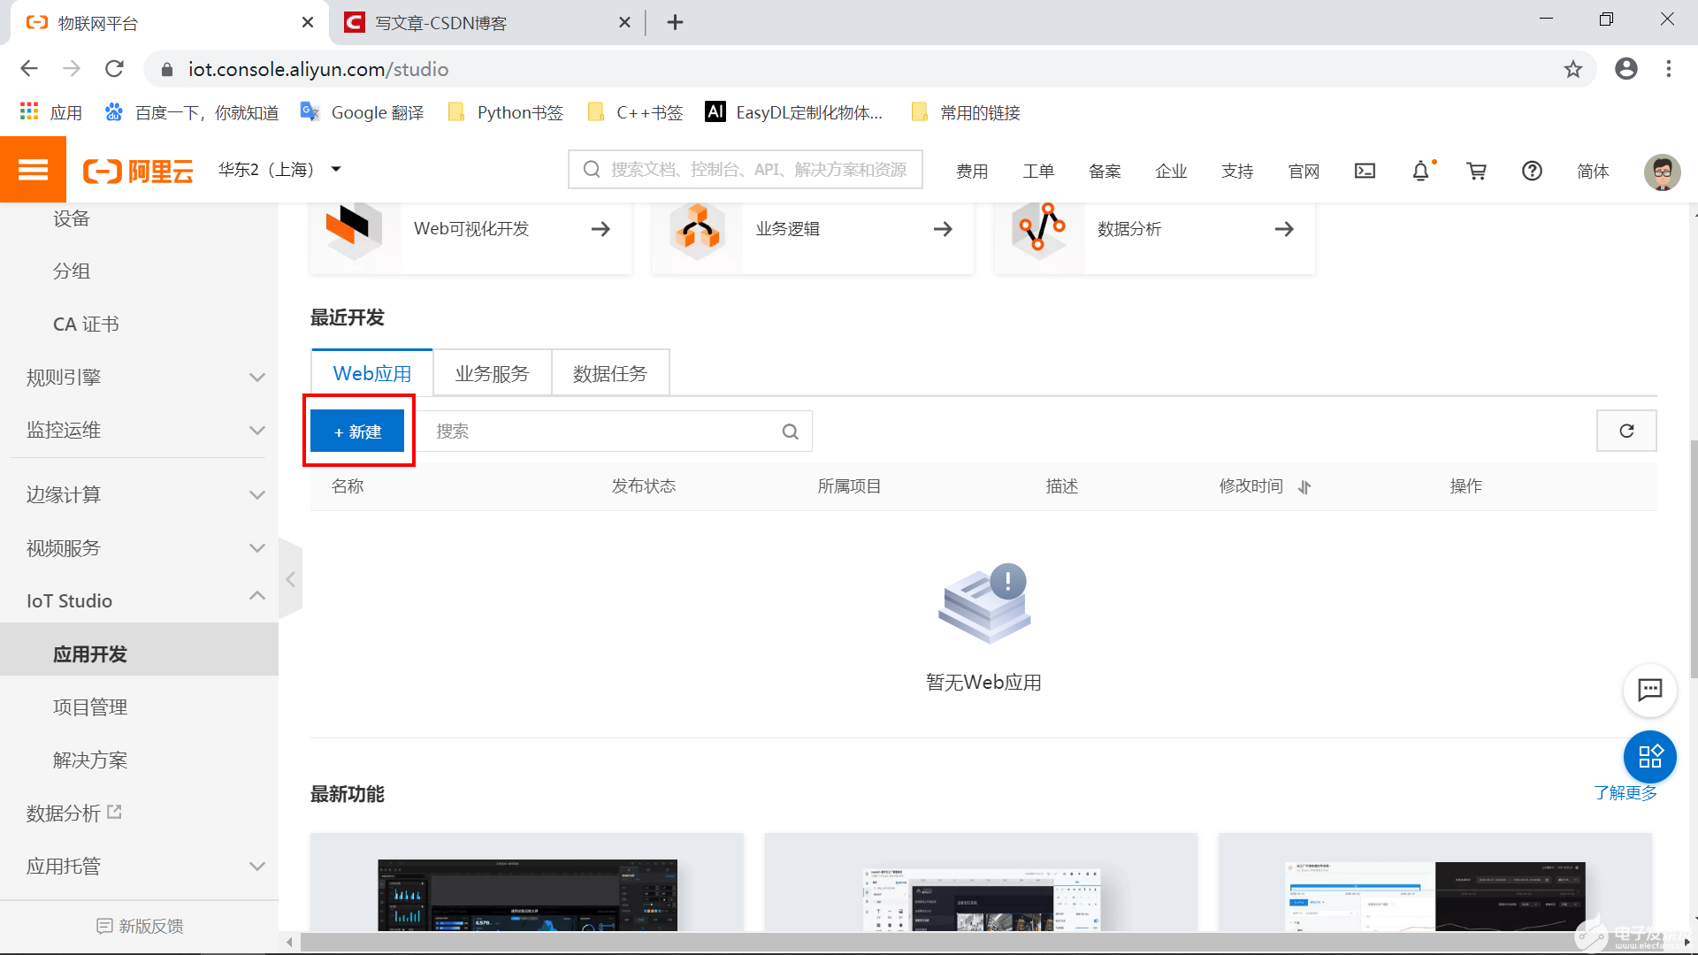1698x955 pixels.
Task: Click the 新建 button
Action: click(357, 431)
